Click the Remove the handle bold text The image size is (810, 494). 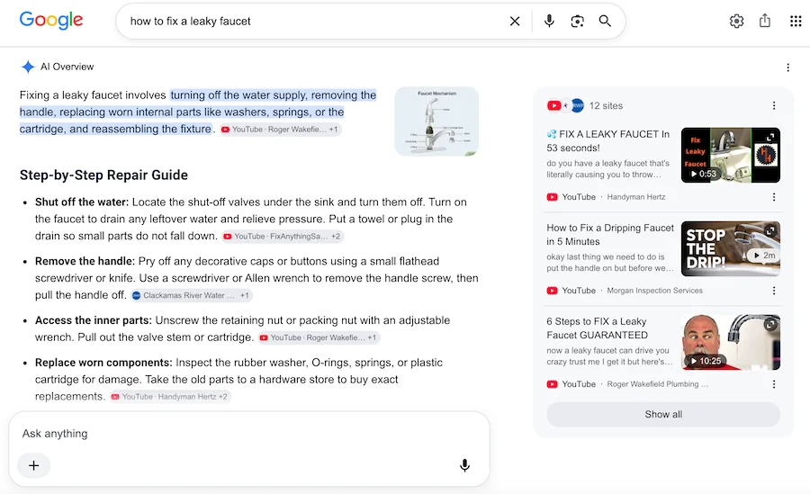(x=85, y=261)
